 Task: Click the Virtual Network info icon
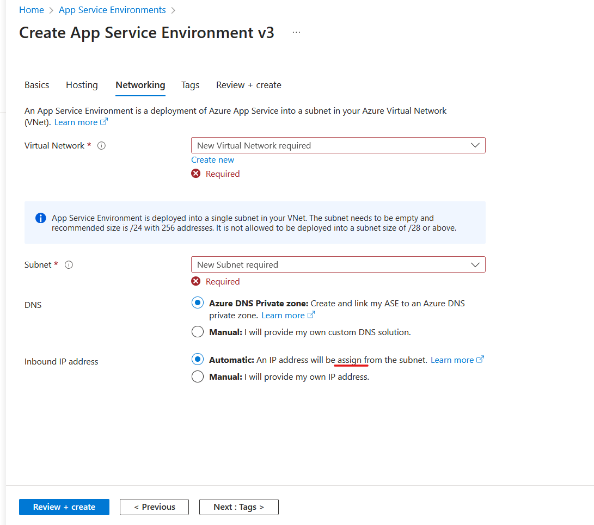tap(101, 145)
